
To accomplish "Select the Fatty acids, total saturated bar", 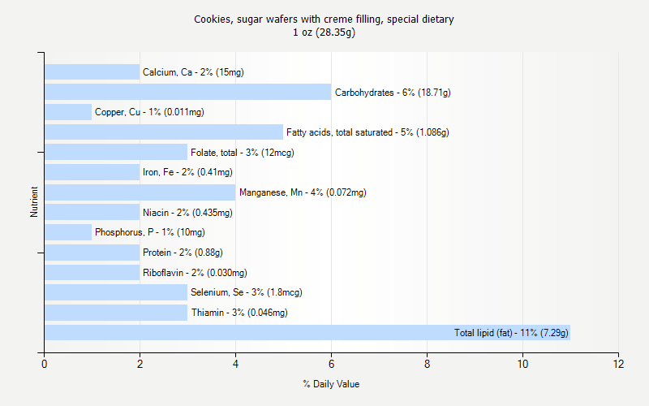I will pos(164,132).
